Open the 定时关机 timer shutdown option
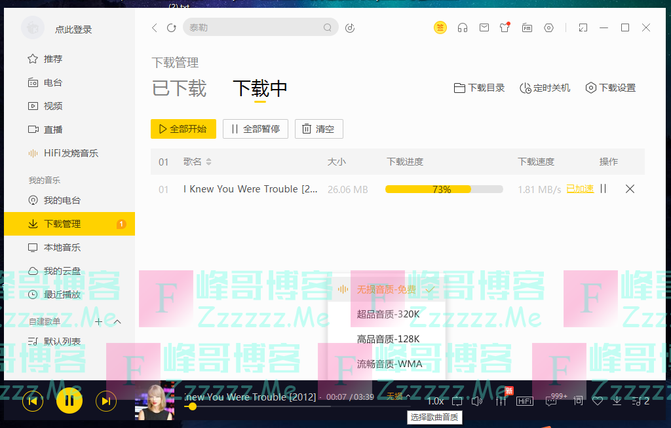The image size is (671, 428). point(545,88)
